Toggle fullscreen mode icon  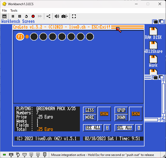point(74,16)
